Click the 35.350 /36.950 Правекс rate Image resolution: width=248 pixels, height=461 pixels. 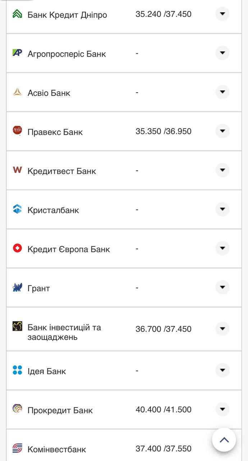tap(163, 131)
